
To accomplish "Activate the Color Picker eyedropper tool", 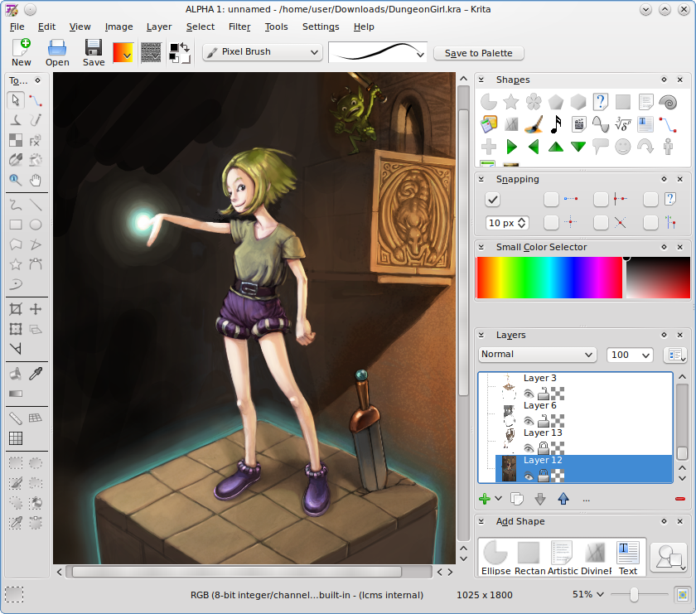I will [x=36, y=374].
